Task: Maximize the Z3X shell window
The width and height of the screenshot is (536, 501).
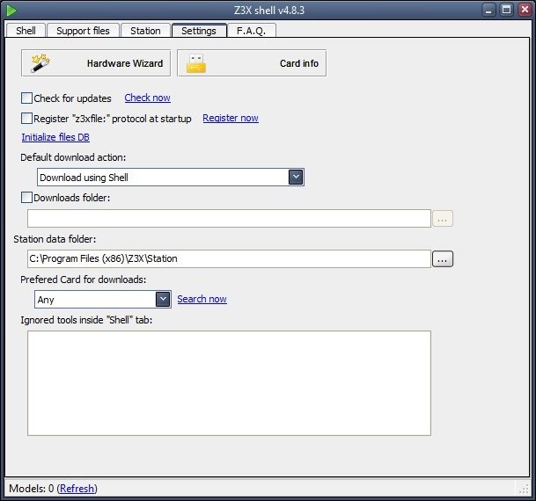Action: pyautogui.click(x=507, y=10)
